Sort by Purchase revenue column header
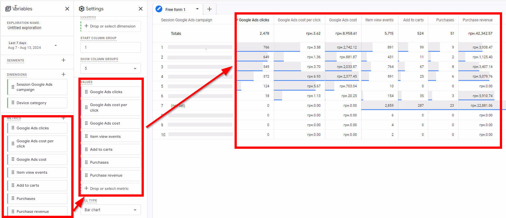The image size is (506, 218). coord(477,20)
